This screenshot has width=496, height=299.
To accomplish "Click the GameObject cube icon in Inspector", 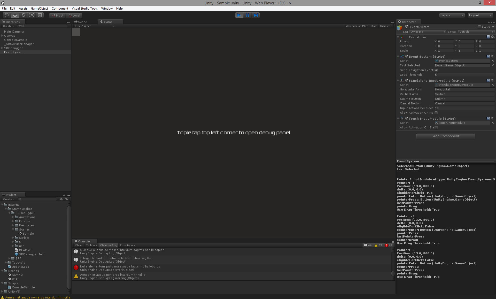I will tap(400, 28).
